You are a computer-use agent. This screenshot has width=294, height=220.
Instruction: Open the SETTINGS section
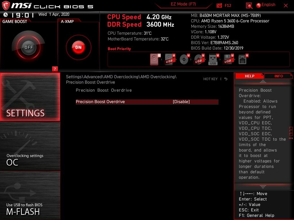(x=30, y=97)
